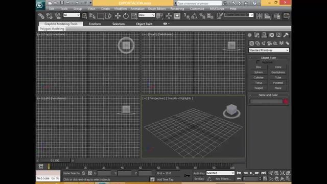Image resolution: width=327 pixels, height=184 pixels.
Task: Open the Utilities hammer panel icon
Action: coord(286,35)
